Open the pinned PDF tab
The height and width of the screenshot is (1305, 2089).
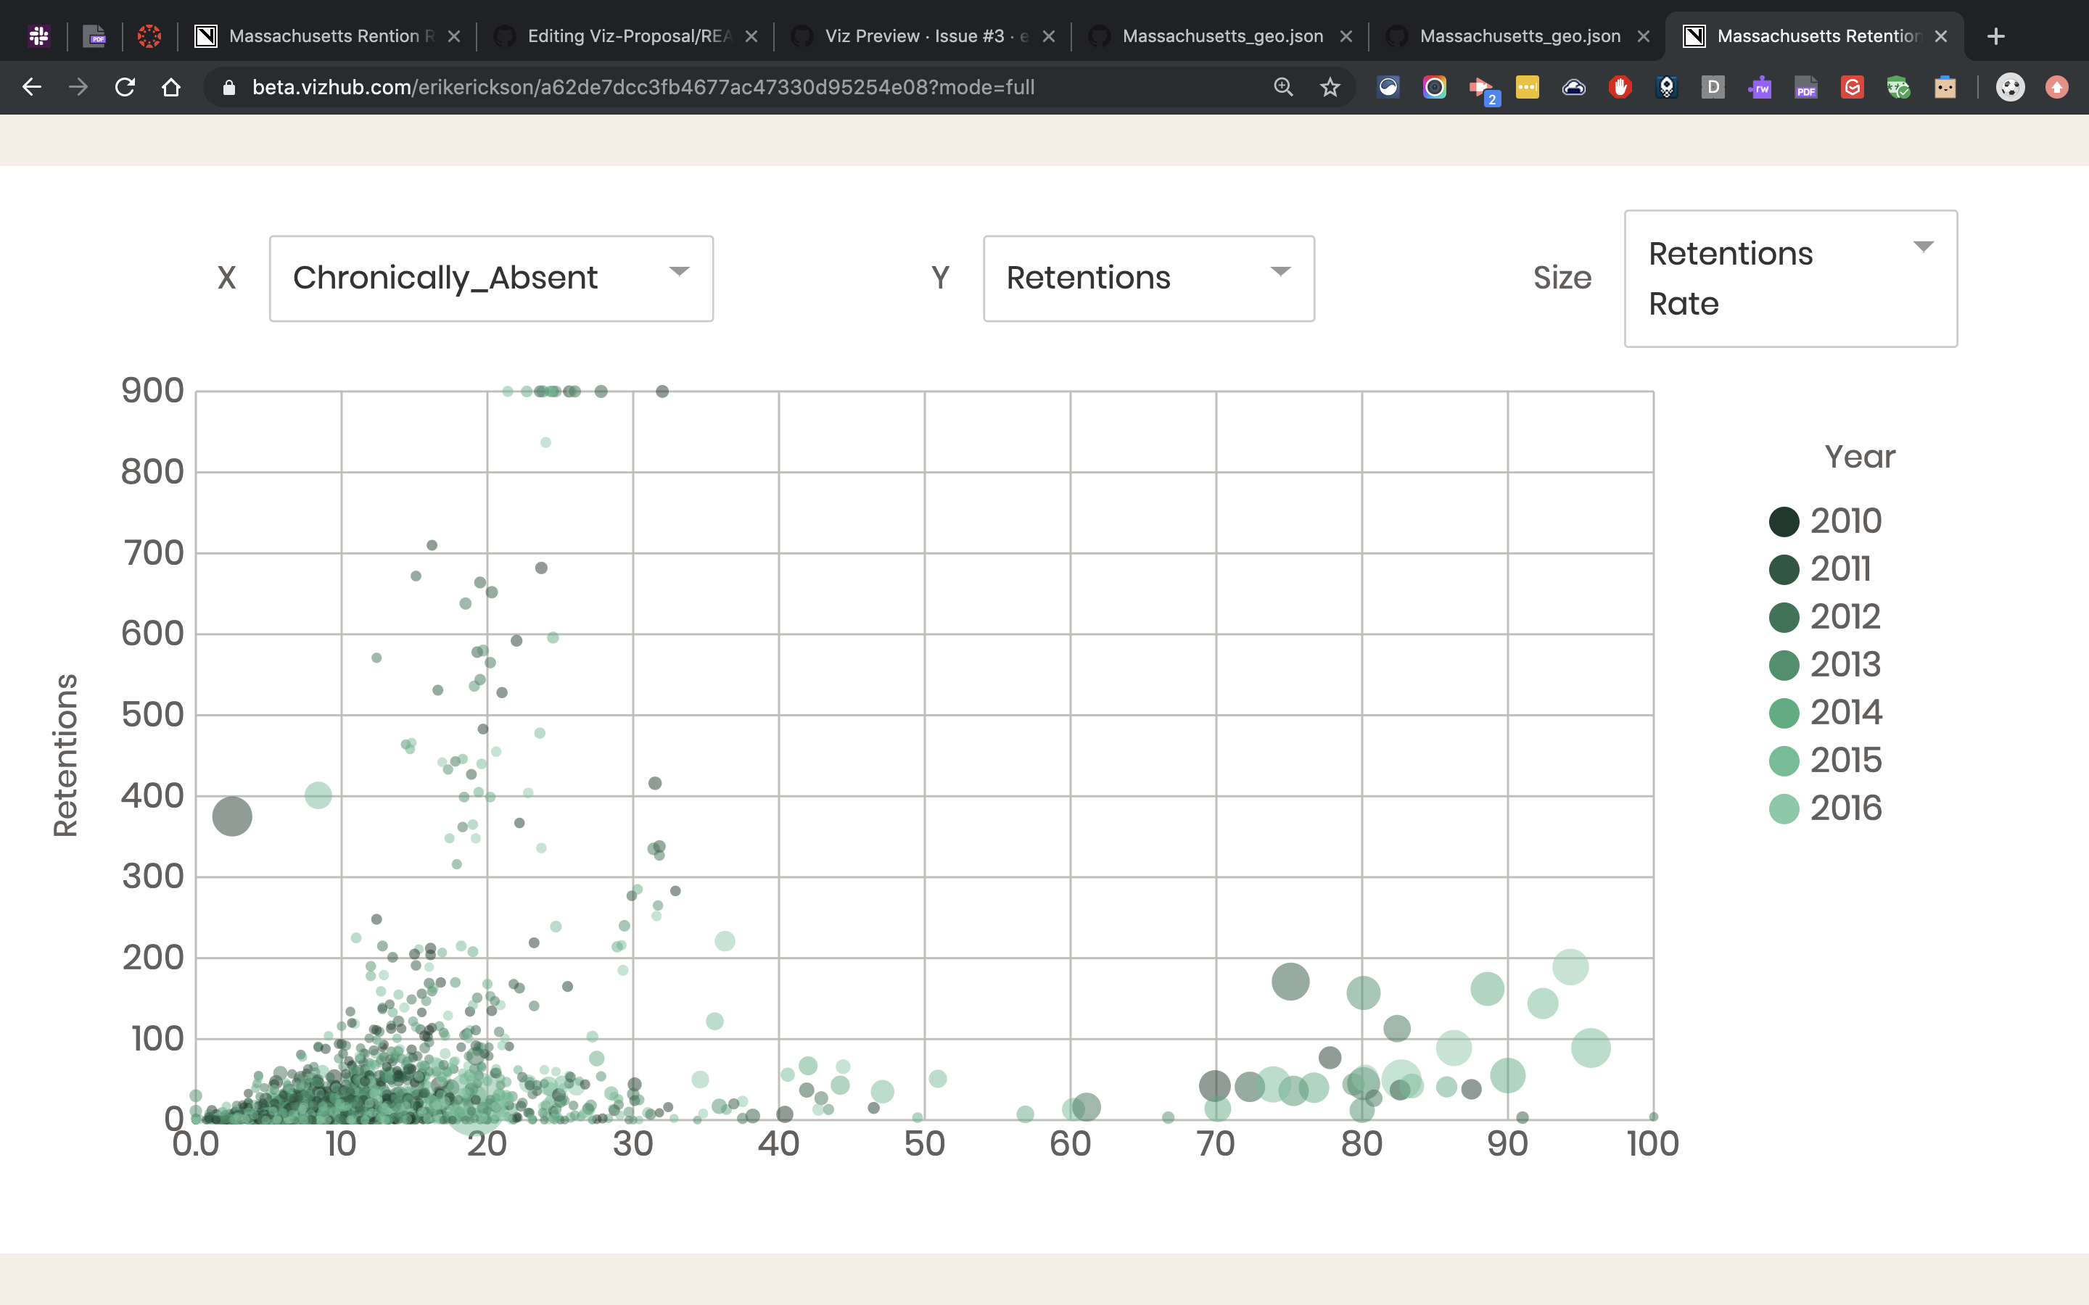94,36
